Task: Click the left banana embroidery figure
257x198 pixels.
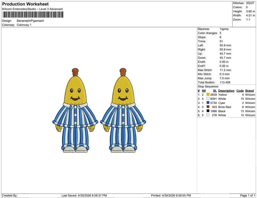Action: pos(75,111)
